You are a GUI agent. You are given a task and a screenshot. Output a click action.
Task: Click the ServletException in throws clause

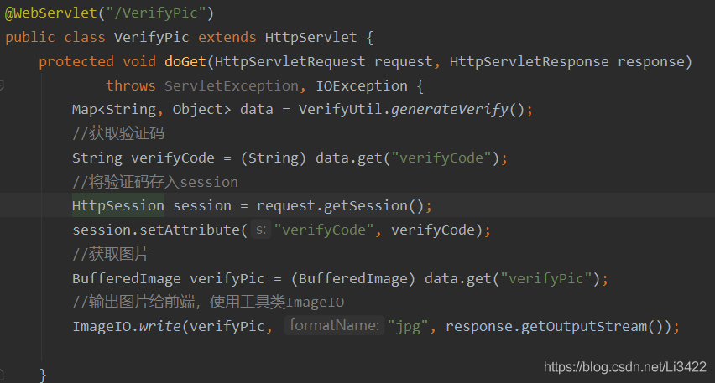pyautogui.click(x=231, y=85)
